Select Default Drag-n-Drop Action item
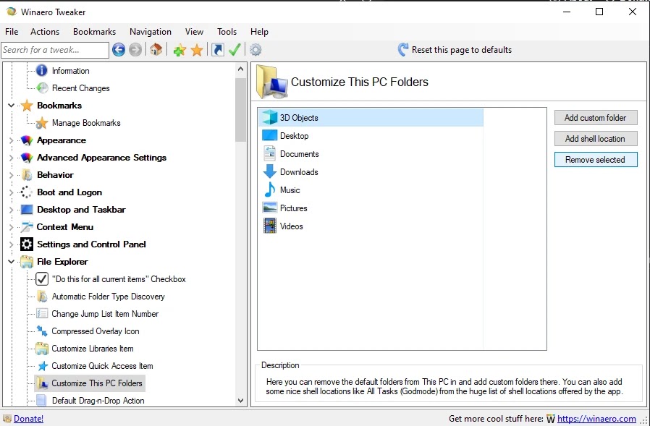The width and height of the screenshot is (650, 426). tap(98, 400)
